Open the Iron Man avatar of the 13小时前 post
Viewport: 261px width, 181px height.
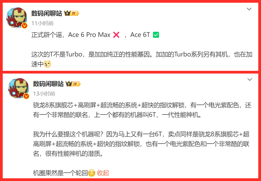(x=18, y=88)
